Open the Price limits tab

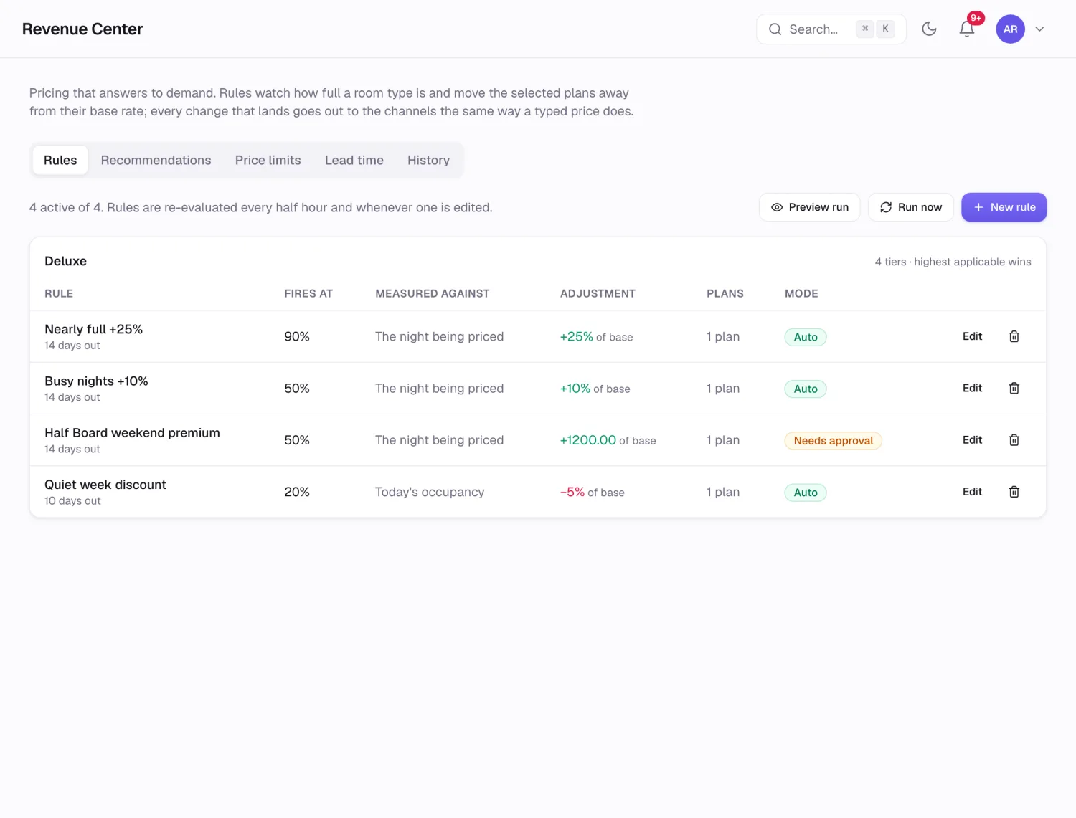click(268, 160)
